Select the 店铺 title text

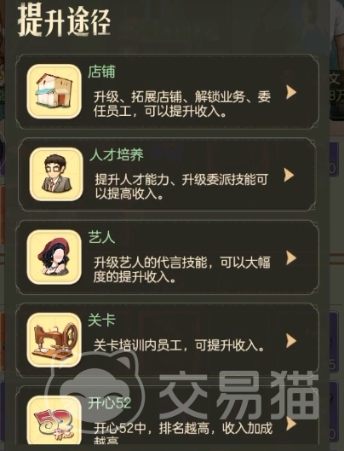point(101,72)
